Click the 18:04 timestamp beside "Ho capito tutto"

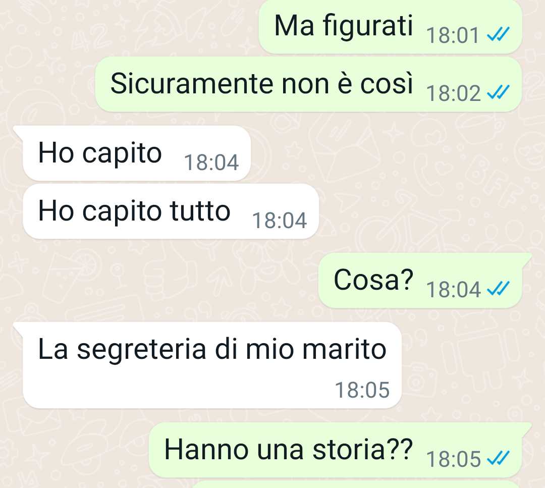click(x=280, y=221)
